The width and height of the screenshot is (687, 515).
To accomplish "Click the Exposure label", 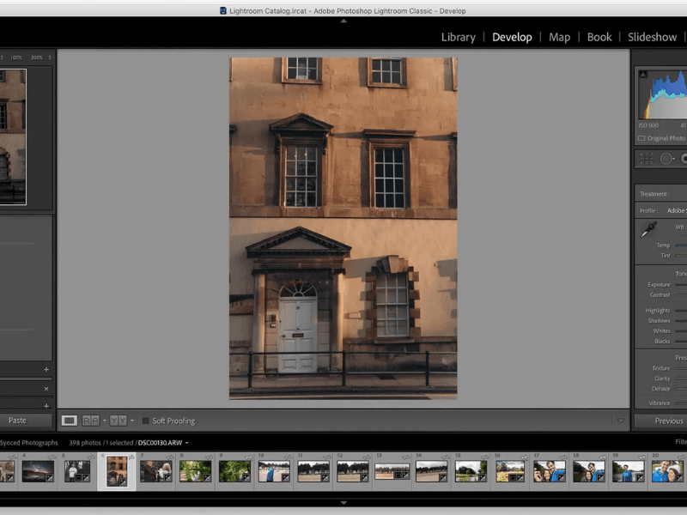I will (x=659, y=285).
